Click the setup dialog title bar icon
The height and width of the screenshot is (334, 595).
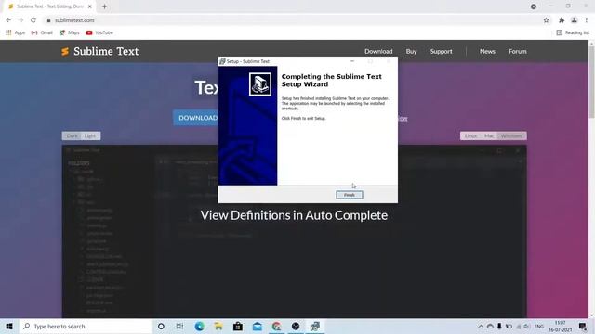click(x=222, y=61)
